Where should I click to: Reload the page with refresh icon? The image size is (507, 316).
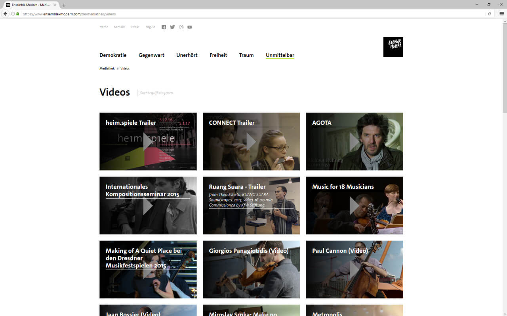pyautogui.click(x=490, y=14)
